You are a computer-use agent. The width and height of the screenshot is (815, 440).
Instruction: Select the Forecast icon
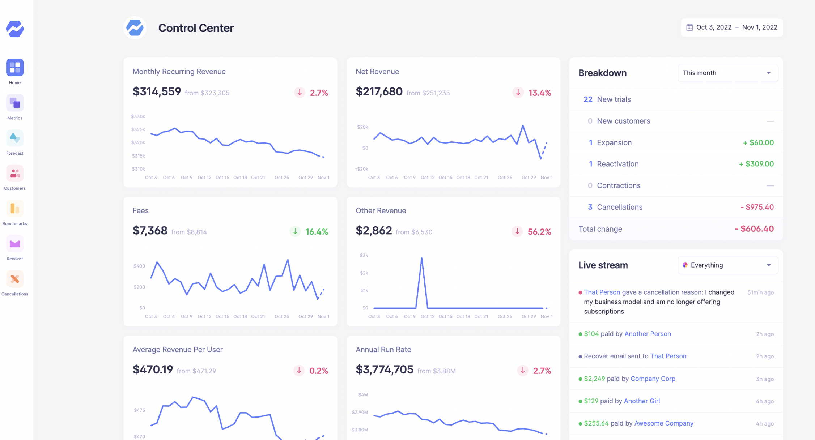[x=14, y=138]
